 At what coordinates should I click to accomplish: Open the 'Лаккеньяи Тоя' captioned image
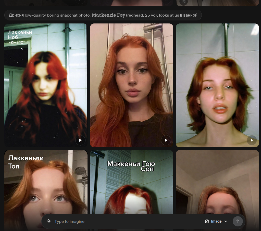(46, 182)
